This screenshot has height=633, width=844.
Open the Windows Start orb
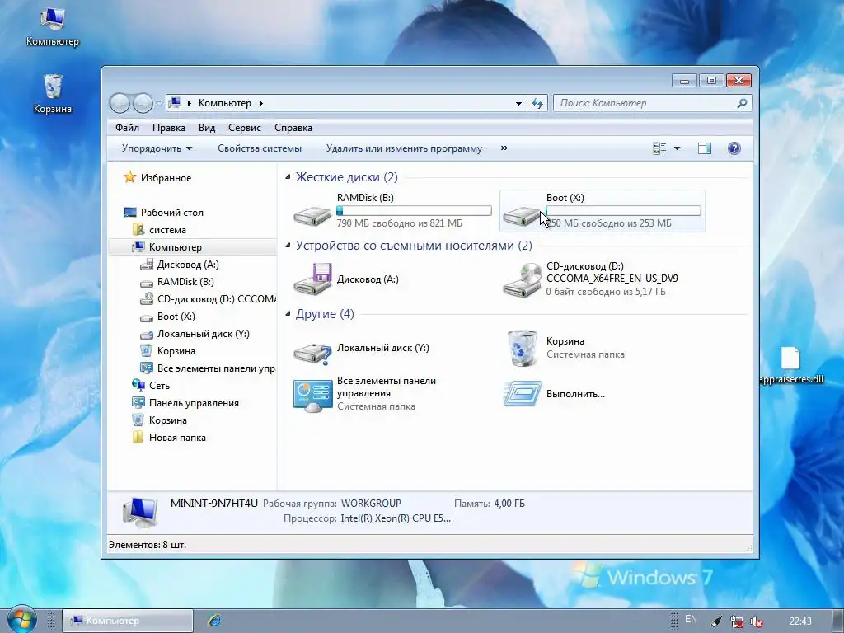(x=21, y=620)
